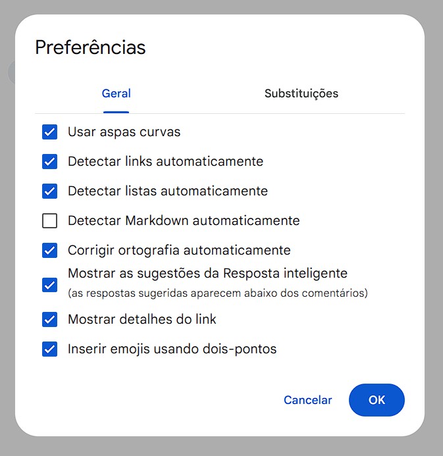
Task: Turn off the Corrigir ortografia automaticamente checkbox
Action: (49, 251)
